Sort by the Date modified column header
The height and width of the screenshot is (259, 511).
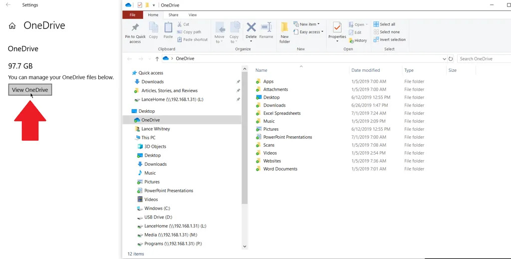coord(366,70)
